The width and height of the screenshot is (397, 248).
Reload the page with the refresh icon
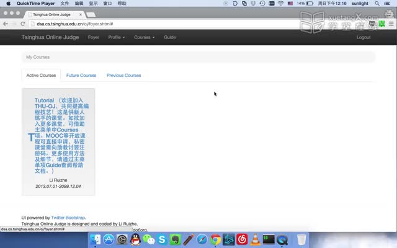[23, 24]
